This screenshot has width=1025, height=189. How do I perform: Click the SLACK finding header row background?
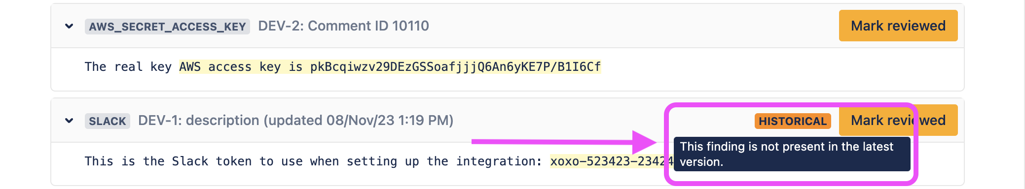pyautogui.click(x=508, y=121)
